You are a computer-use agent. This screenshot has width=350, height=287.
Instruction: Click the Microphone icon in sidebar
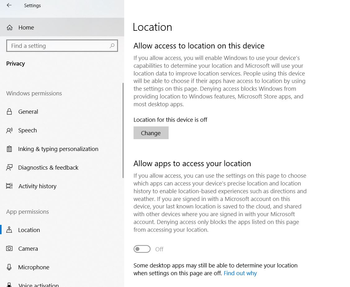tap(9, 267)
